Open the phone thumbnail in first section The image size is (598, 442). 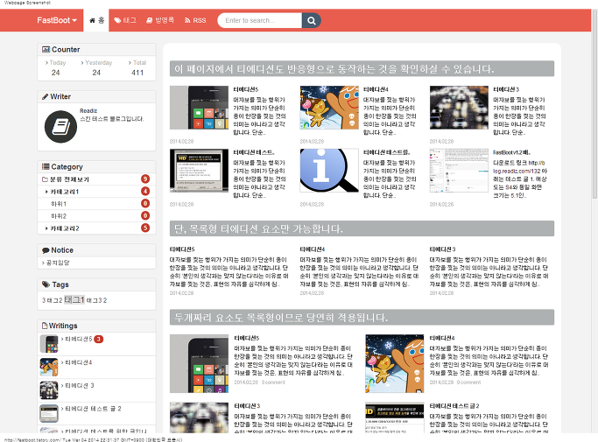coord(199,108)
